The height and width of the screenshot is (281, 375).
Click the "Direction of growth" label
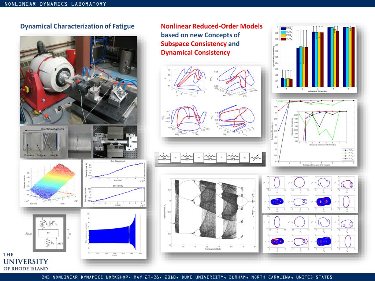(x=52, y=129)
